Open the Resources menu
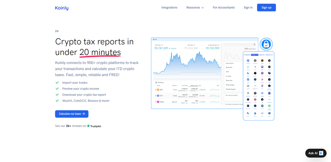The image size is (331, 162). click(195, 7)
